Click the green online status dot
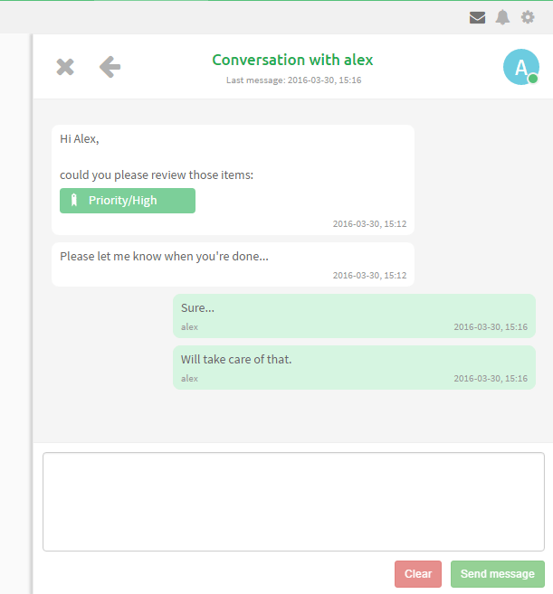 533,80
